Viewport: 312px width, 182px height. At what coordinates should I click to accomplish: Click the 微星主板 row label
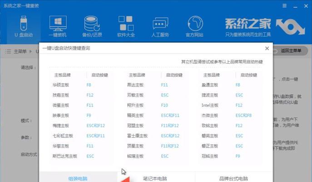[61, 105]
